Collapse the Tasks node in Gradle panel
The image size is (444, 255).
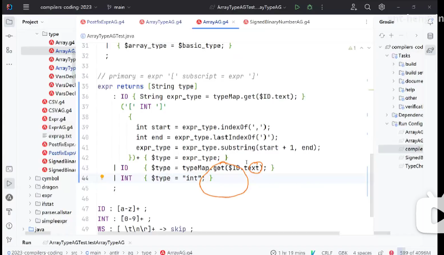click(x=387, y=56)
